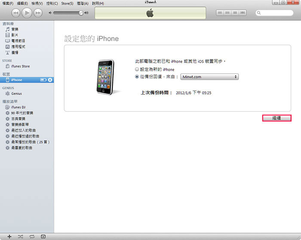Eject the iPhone with the eject icon
This screenshot has width=301, height=240.
click(x=50, y=80)
